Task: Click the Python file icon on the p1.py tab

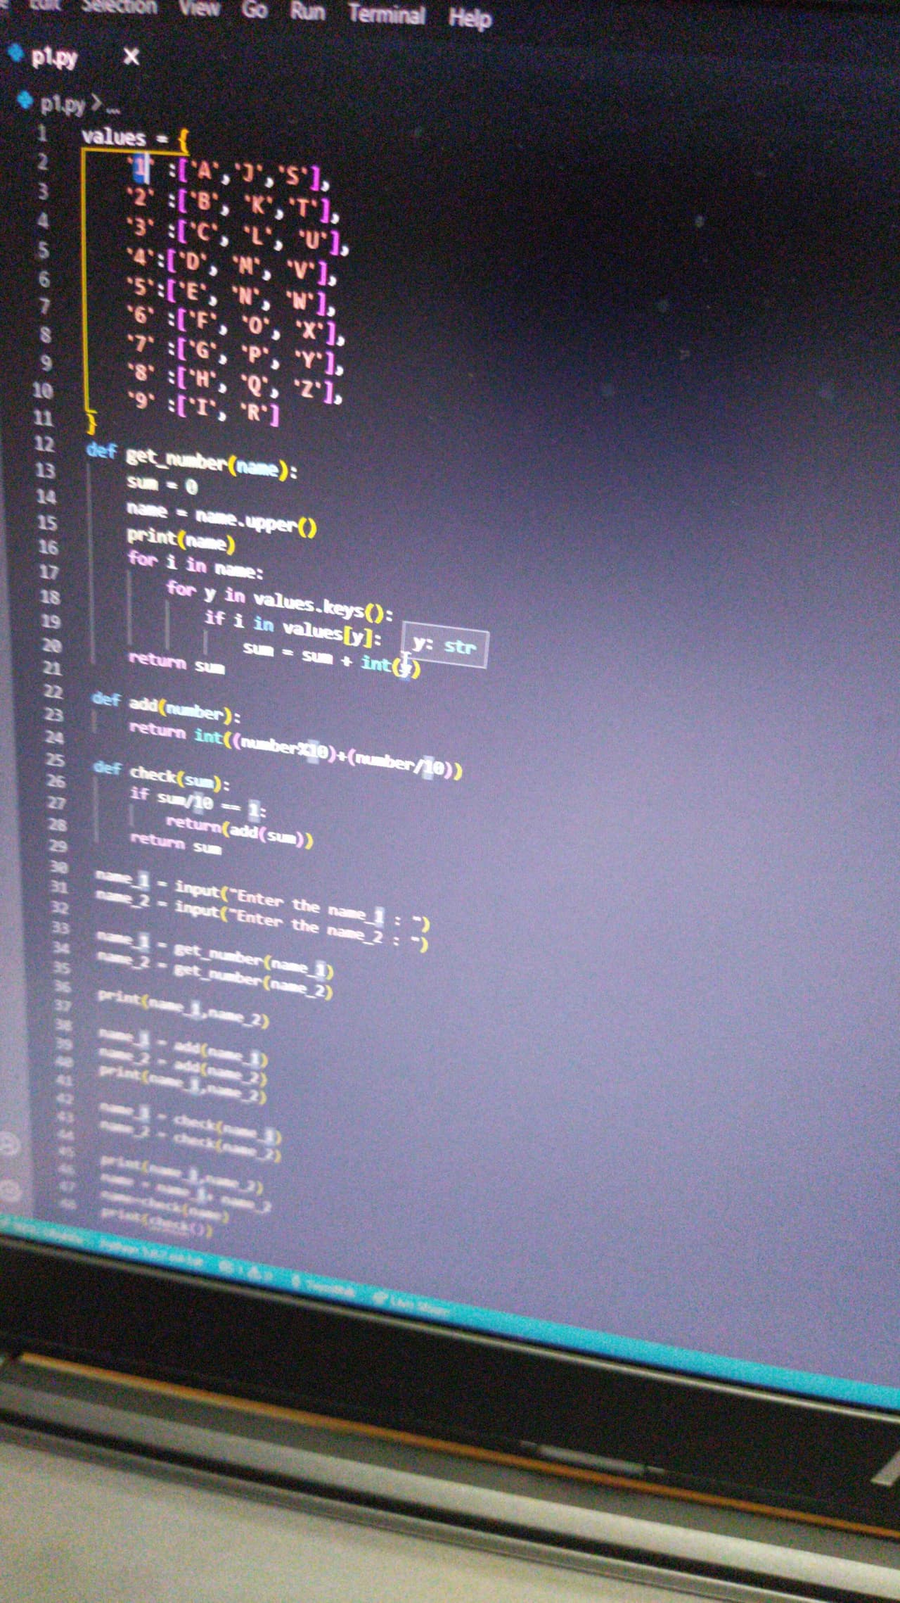Action: [x=15, y=53]
